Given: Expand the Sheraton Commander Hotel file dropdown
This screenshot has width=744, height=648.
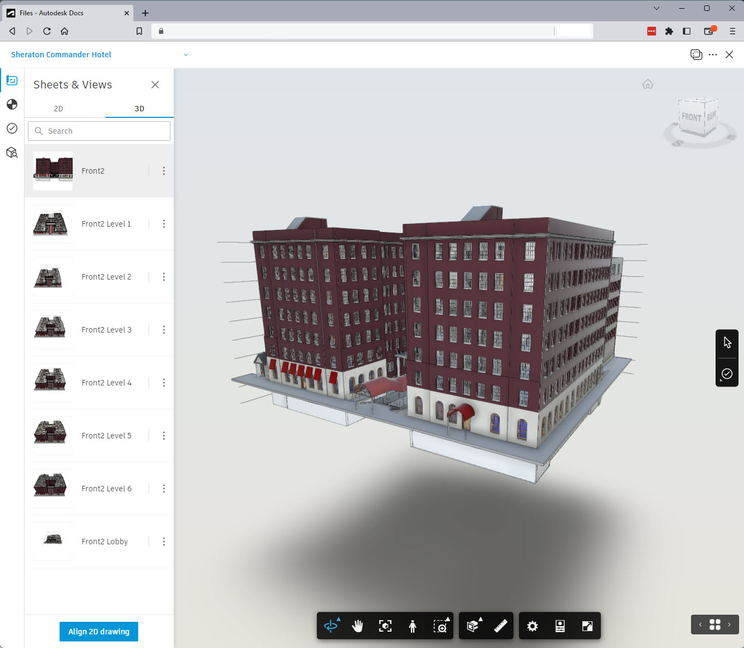Looking at the screenshot, I should (x=186, y=55).
